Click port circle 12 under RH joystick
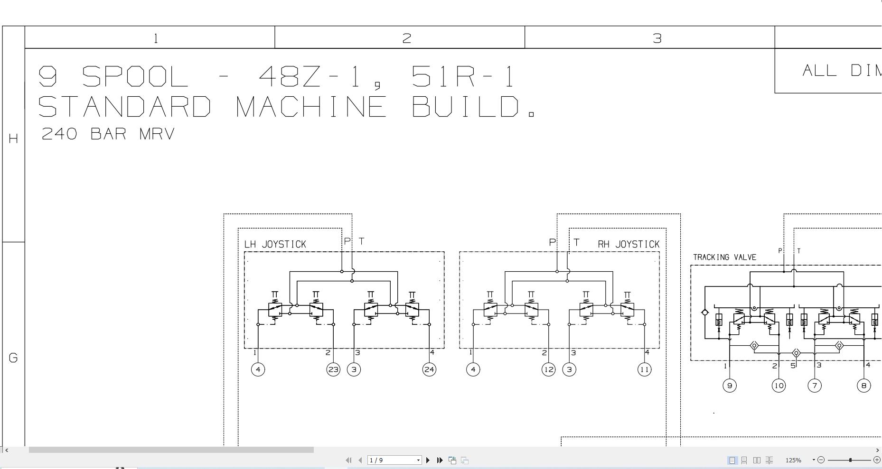The height and width of the screenshot is (469, 882). (548, 369)
